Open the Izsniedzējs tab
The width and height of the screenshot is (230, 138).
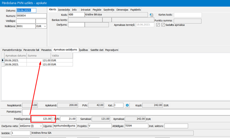(64, 10)
